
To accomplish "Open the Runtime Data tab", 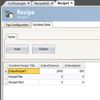I will tap(42, 25).
